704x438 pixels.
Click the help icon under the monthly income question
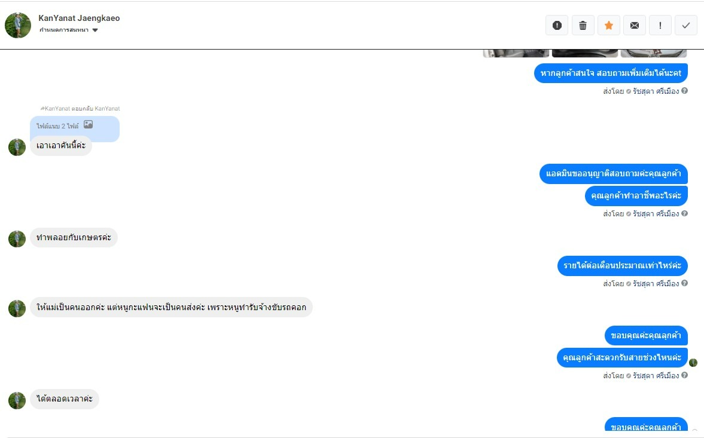pos(684,283)
